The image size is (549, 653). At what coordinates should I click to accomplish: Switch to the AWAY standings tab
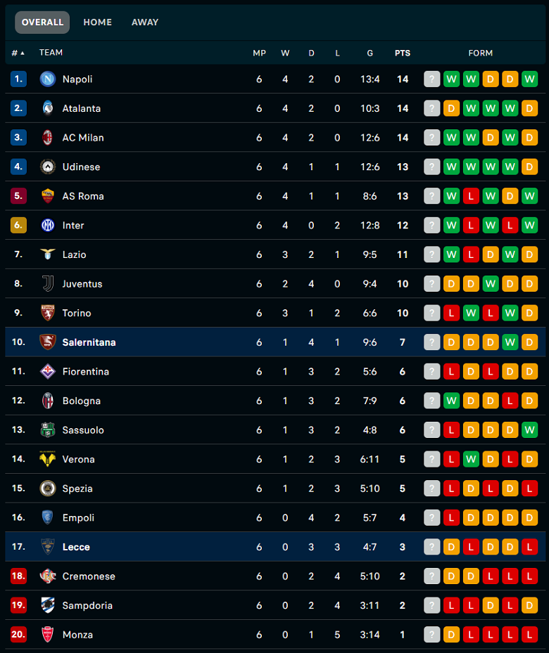145,22
